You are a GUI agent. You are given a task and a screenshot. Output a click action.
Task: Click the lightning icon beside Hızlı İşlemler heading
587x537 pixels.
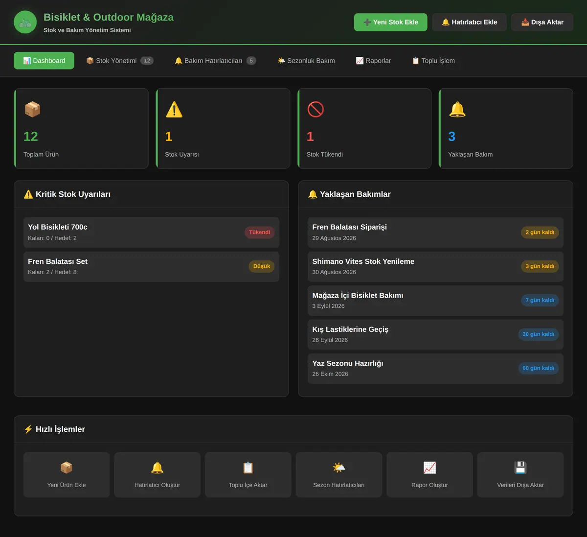(x=28, y=429)
